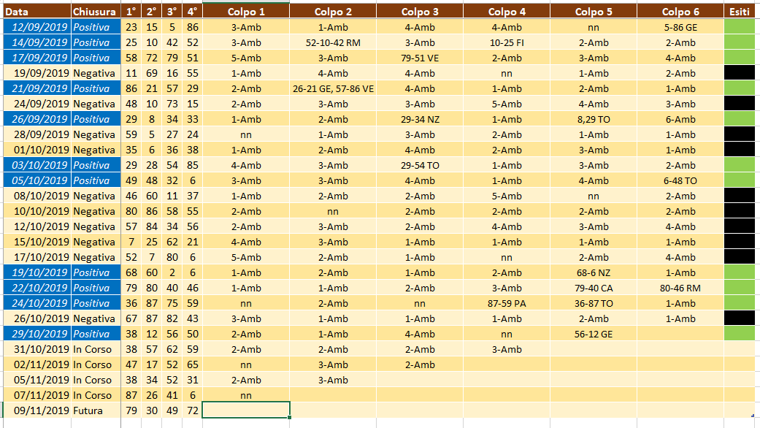Click black Esiti cell in 19/09/2019 row
The width and height of the screenshot is (760, 428).
point(740,73)
